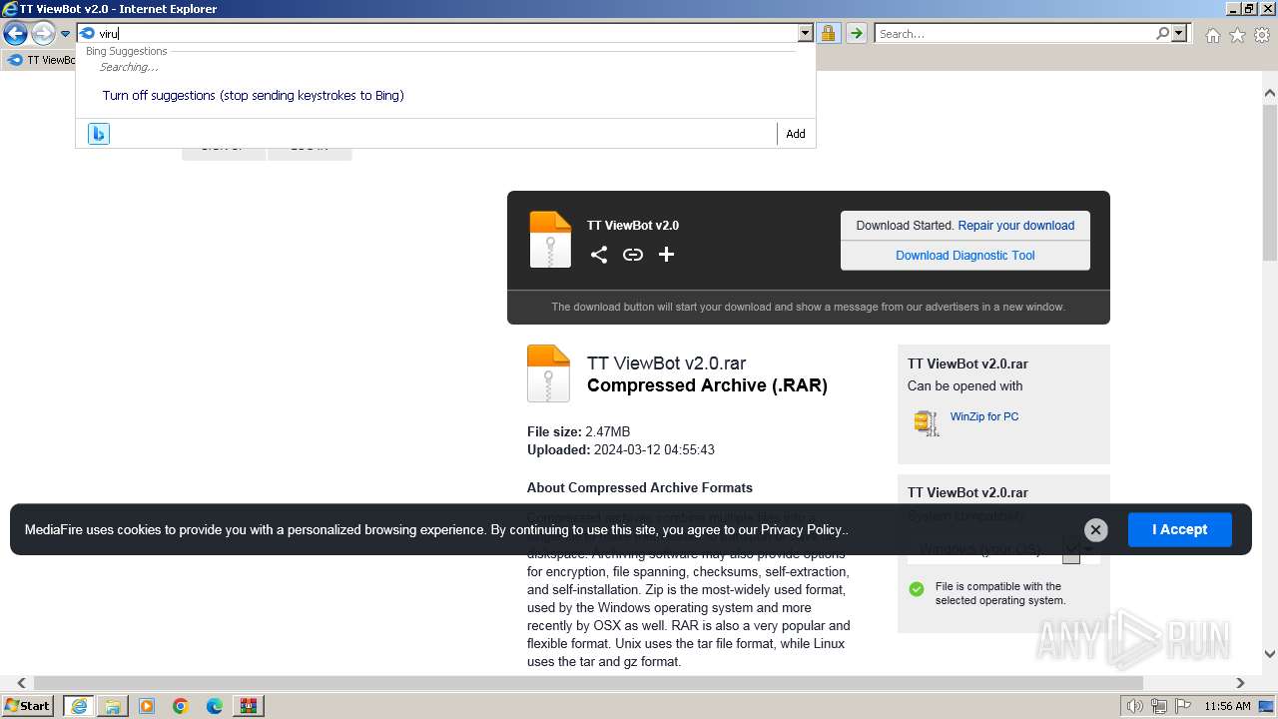1278x719 pixels.
Task: Click the green Go arrow button
Action: [x=856, y=33]
